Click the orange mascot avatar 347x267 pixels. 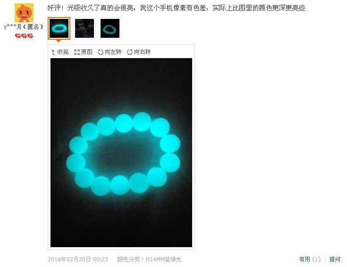point(24,13)
